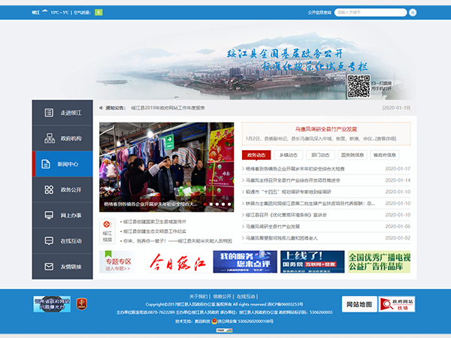The image size is (451, 338).
Task: Click the slideshow caption text 杨绪春到各镇各企业
Action: point(151,204)
